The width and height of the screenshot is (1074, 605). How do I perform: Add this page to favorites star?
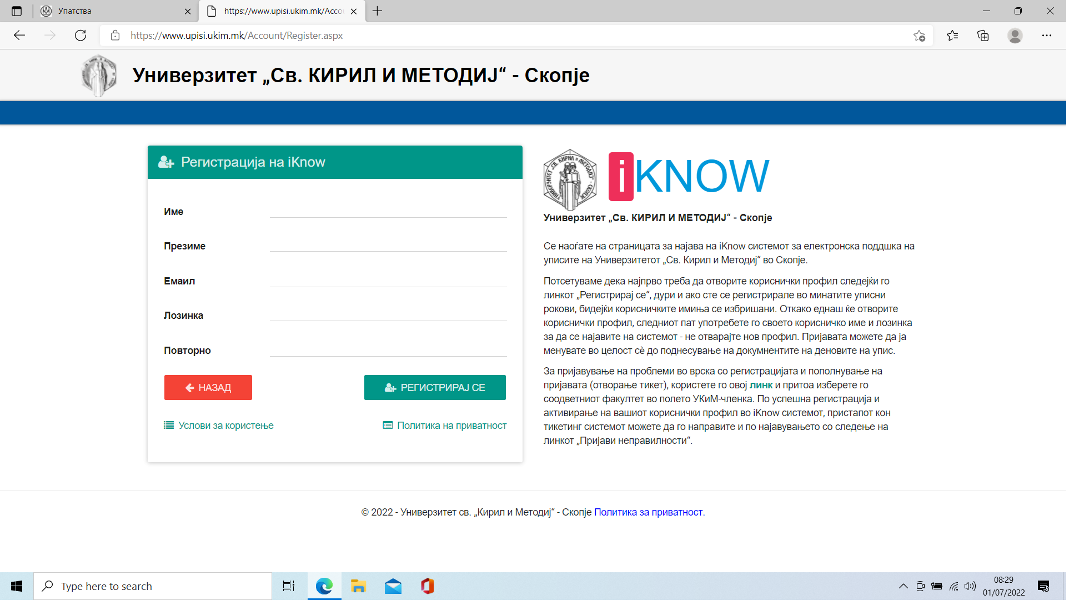point(919,36)
